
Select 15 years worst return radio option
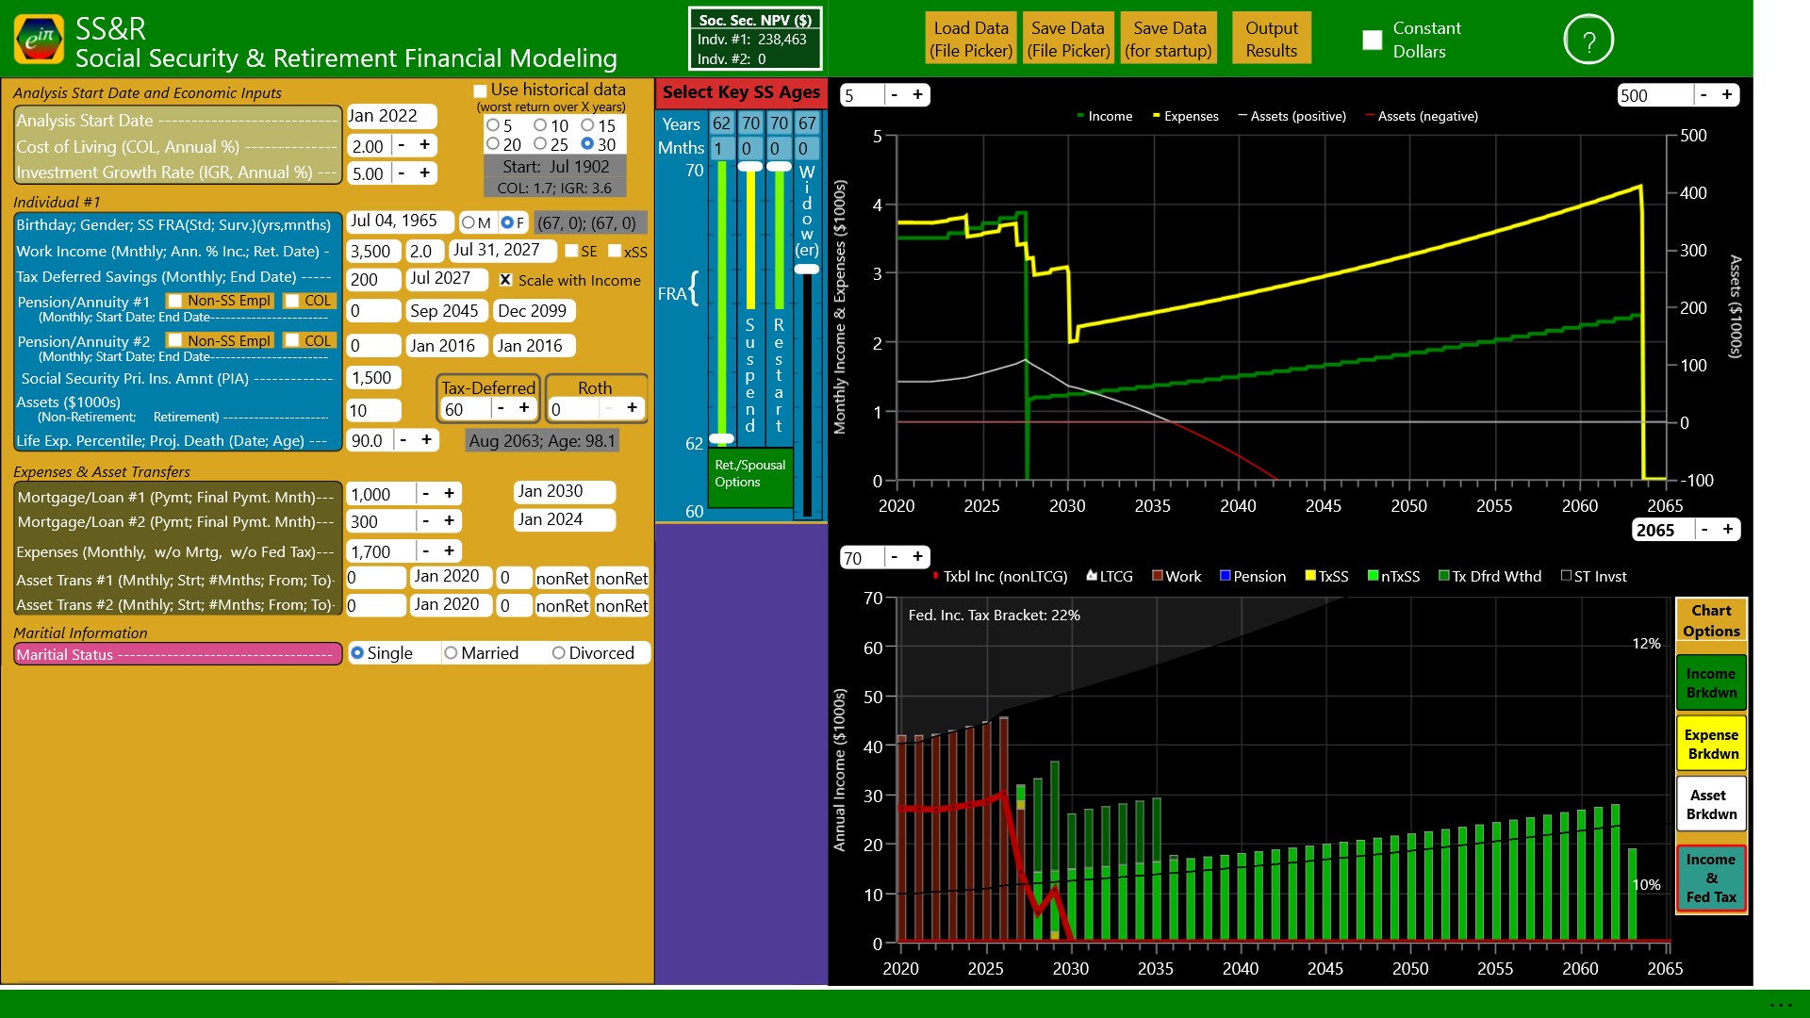coord(587,125)
